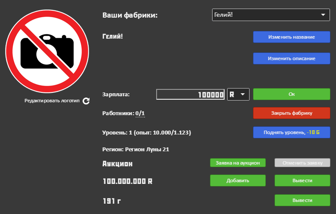The width and height of the screenshot is (336, 214).
Task: Open the workers 0/1 link
Action: point(140,113)
